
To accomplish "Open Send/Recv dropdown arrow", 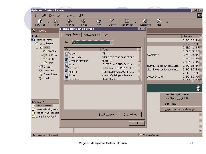I will point(136,23).
